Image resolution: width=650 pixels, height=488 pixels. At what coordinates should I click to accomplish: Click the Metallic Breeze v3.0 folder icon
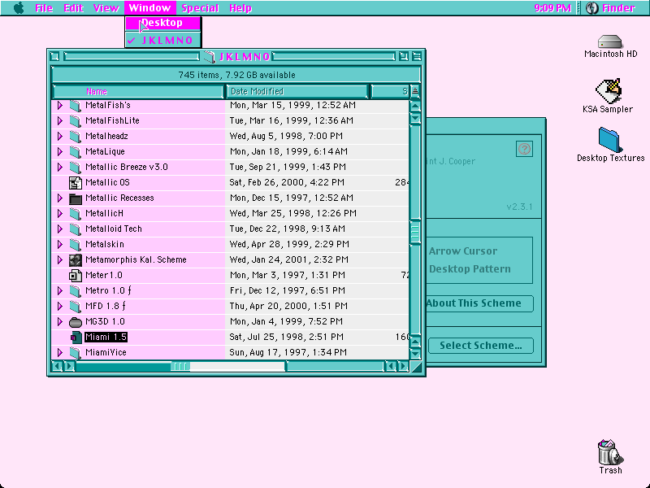point(75,168)
